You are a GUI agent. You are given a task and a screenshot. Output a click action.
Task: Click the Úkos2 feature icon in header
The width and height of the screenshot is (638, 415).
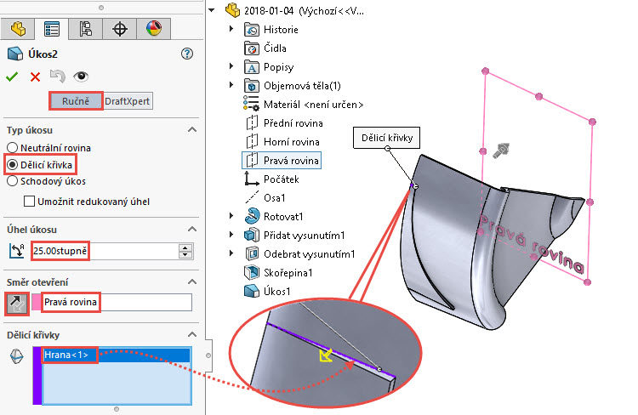(15, 54)
